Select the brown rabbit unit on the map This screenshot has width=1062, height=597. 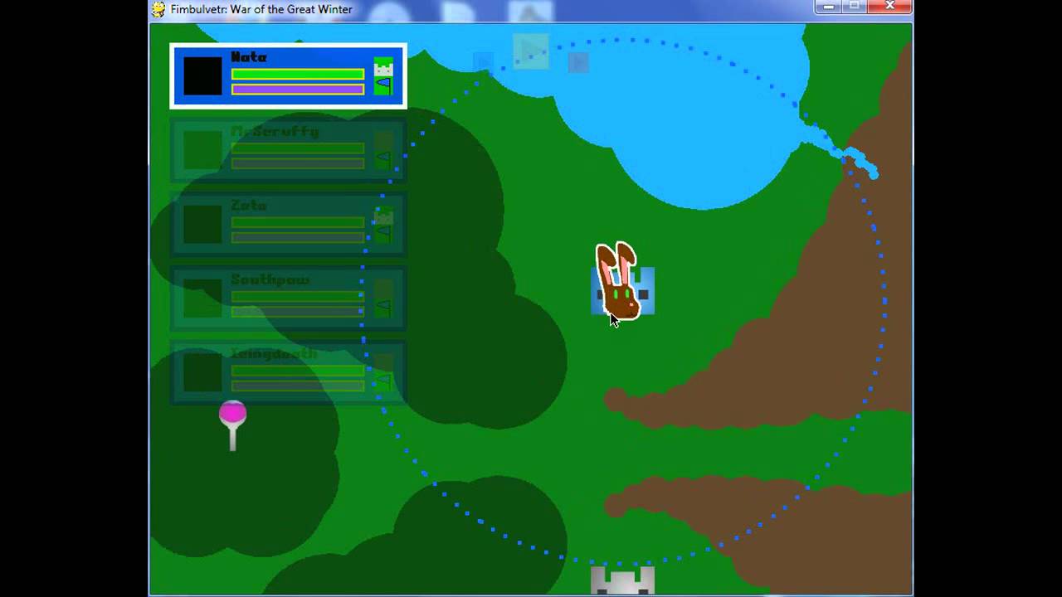click(x=618, y=281)
